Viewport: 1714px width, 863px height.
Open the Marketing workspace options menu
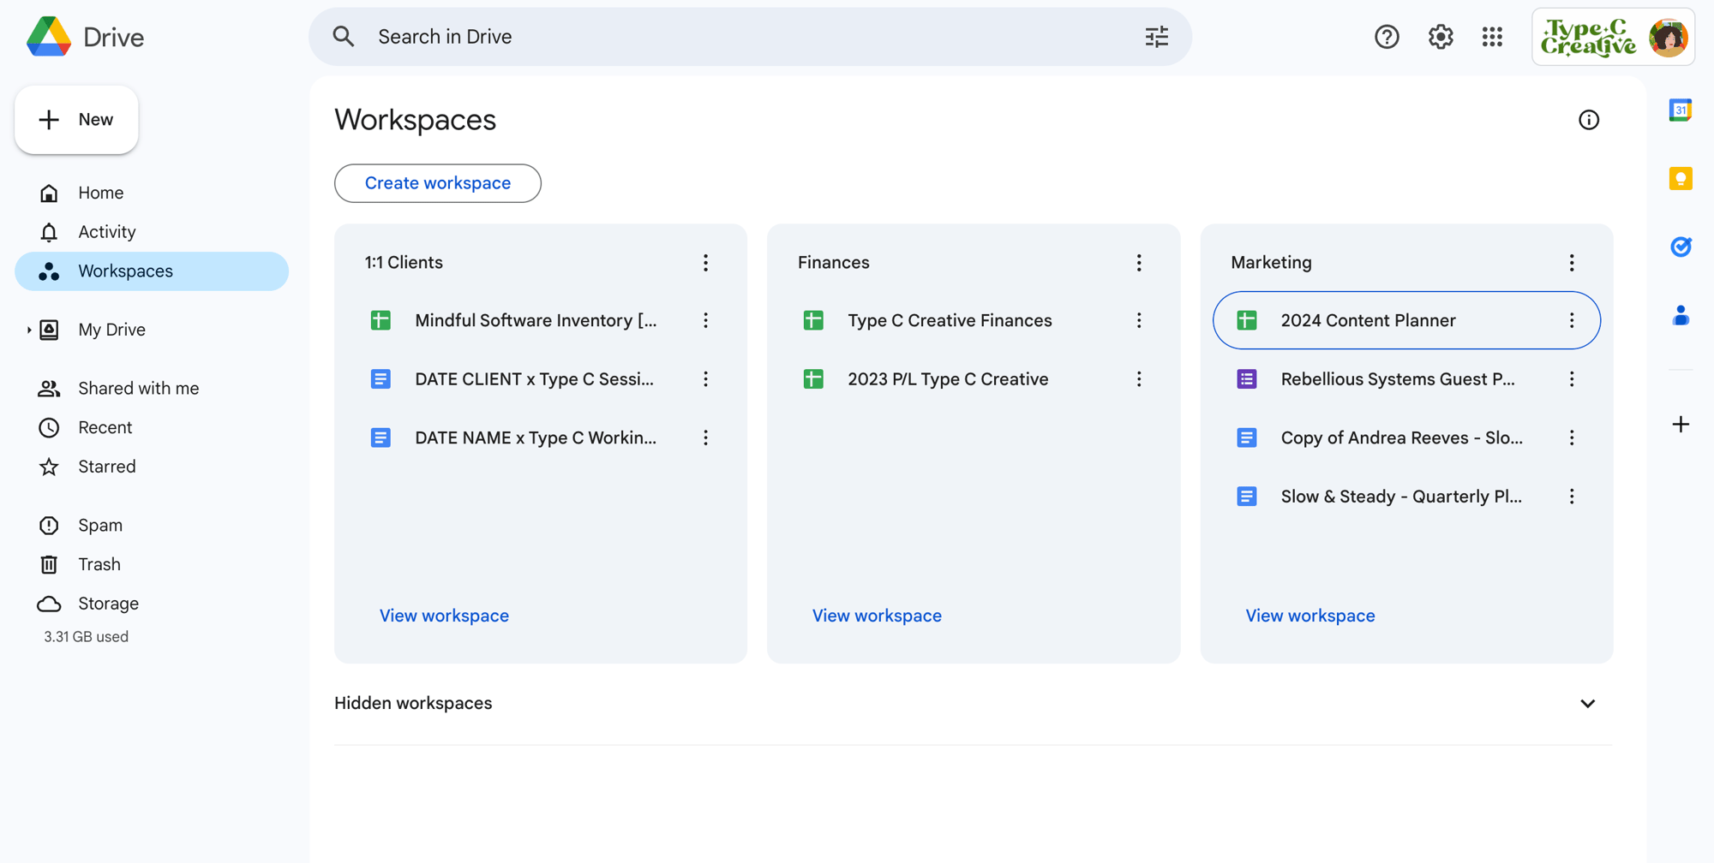point(1571,263)
